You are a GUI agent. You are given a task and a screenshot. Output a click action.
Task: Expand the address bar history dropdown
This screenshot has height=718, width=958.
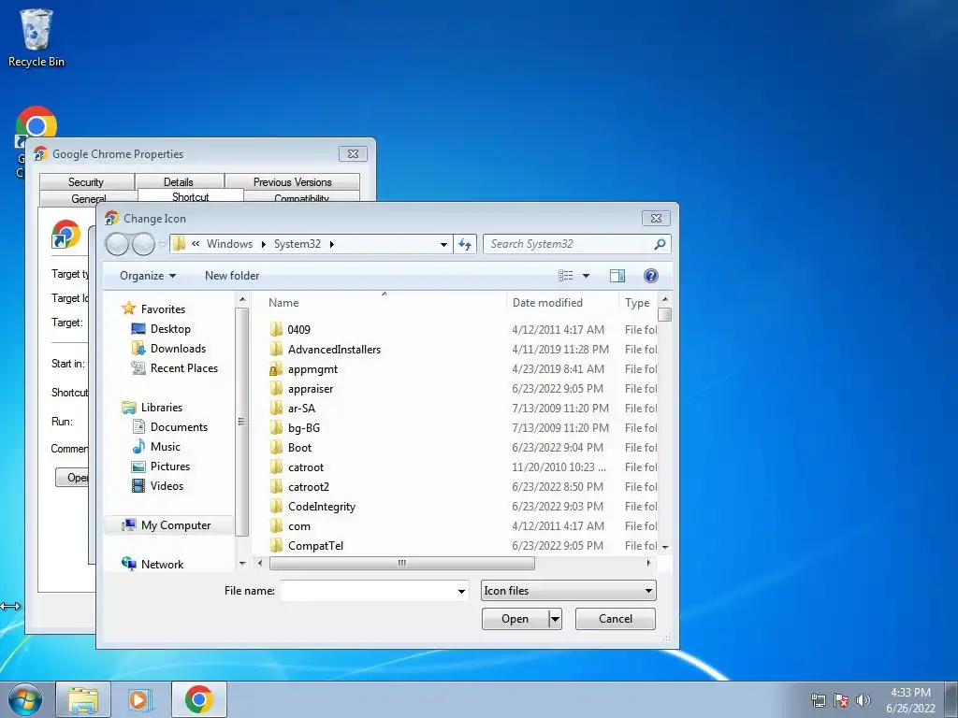tap(443, 244)
